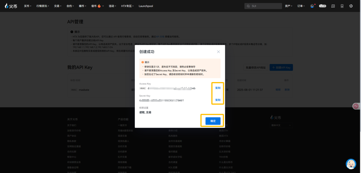Click the app download icon in header
361x173 pixels.
click(342, 6)
